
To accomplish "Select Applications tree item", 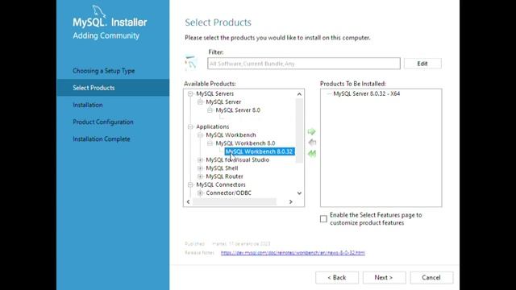I will click(x=212, y=126).
